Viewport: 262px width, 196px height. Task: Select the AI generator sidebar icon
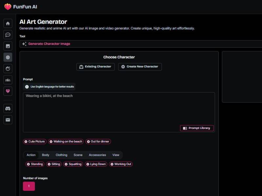coord(8,57)
